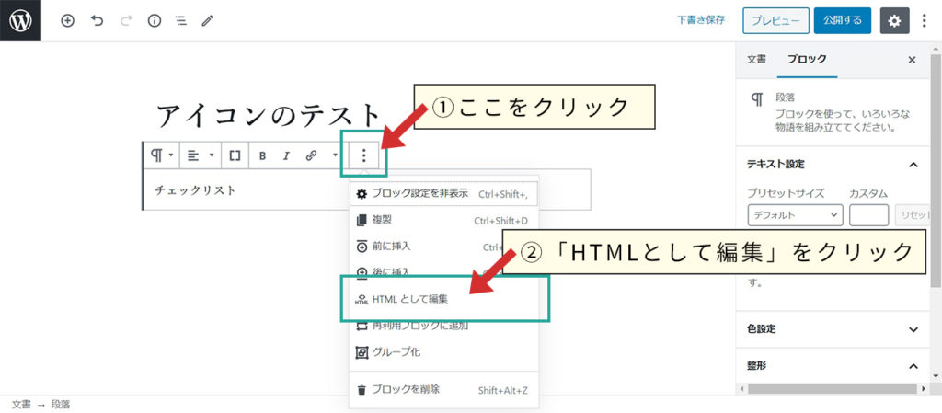The width and height of the screenshot is (942, 413).
Task: Select グループ化 from block menu
Action: click(x=443, y=351)
